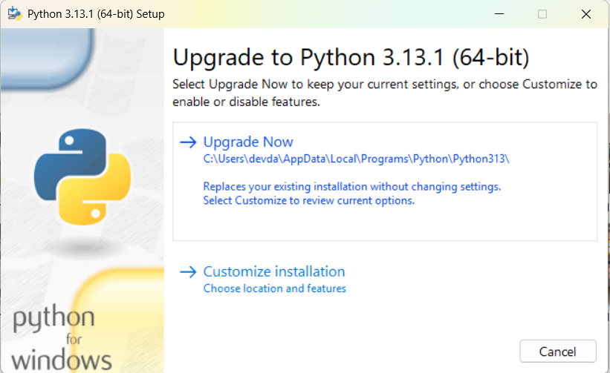Click the 'Upgrade to Python 3.13.1 (64-bit)' heading
This screenshot has height=373, width=610.
tap(351, 58)
